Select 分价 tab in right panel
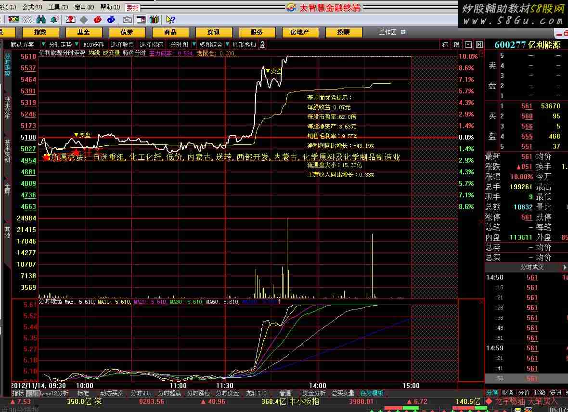This screenshot has height=412, width=568. [x=524, y=392]
